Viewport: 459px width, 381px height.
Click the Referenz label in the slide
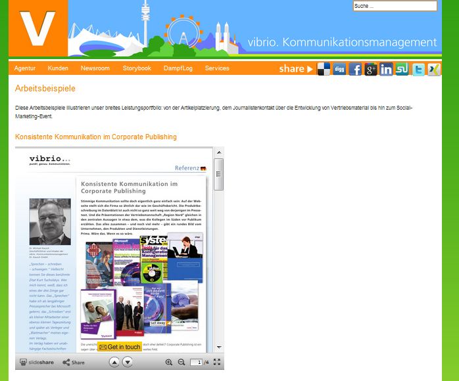click(187, 168)
